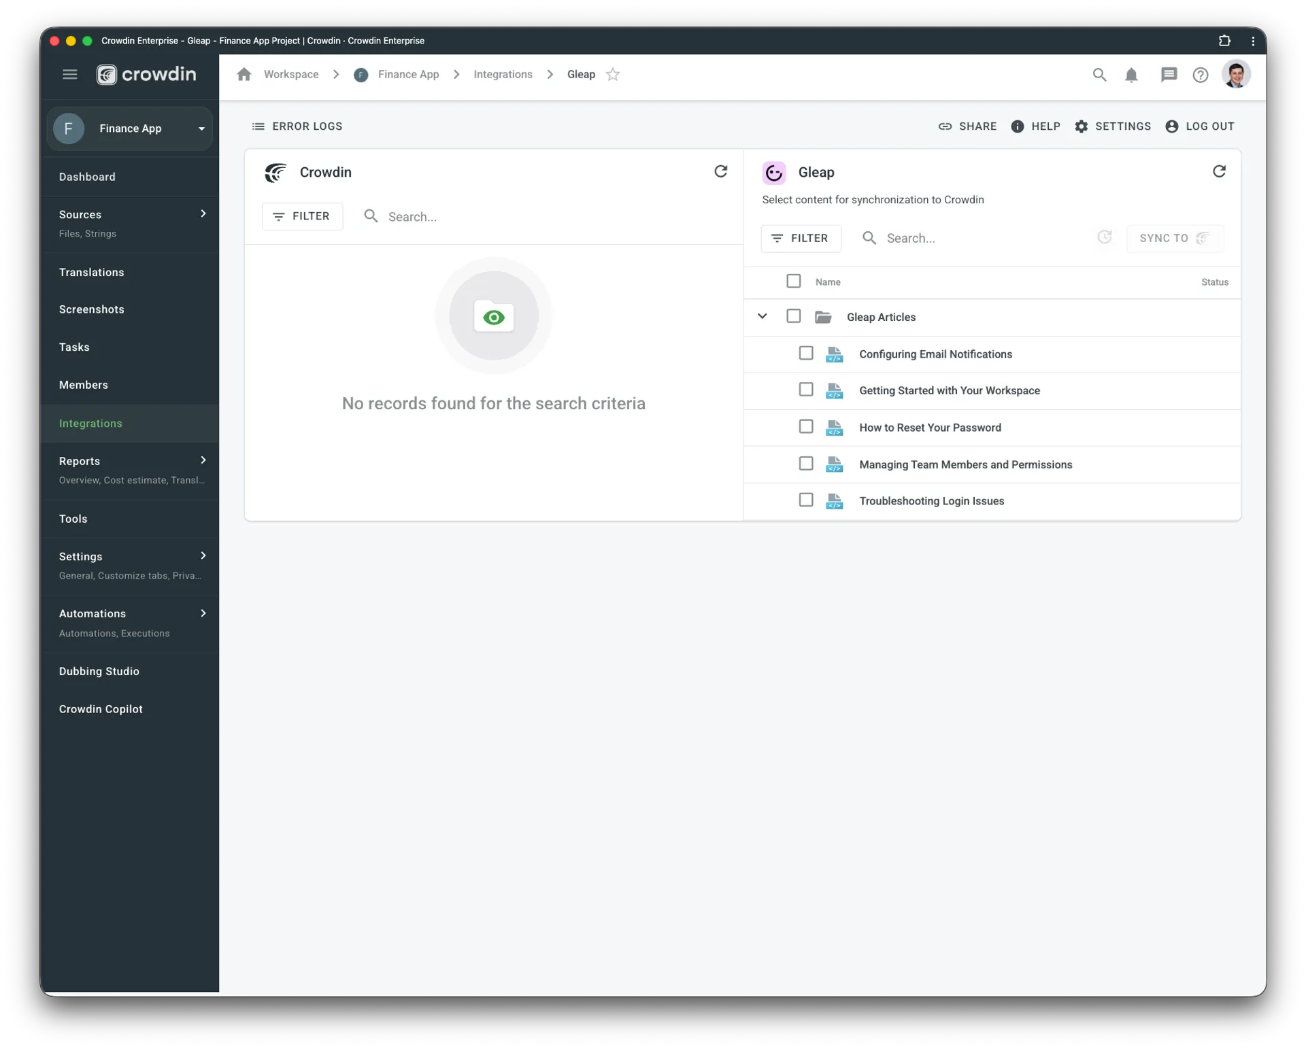Star the Gleap integration as favorite

point(612,75)
